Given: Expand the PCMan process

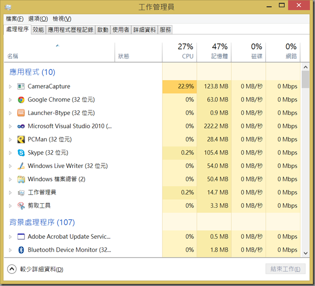Looking at the screenshot, I should coord(10,140).
